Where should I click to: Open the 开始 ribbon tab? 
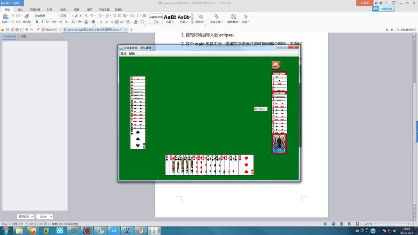7,9
